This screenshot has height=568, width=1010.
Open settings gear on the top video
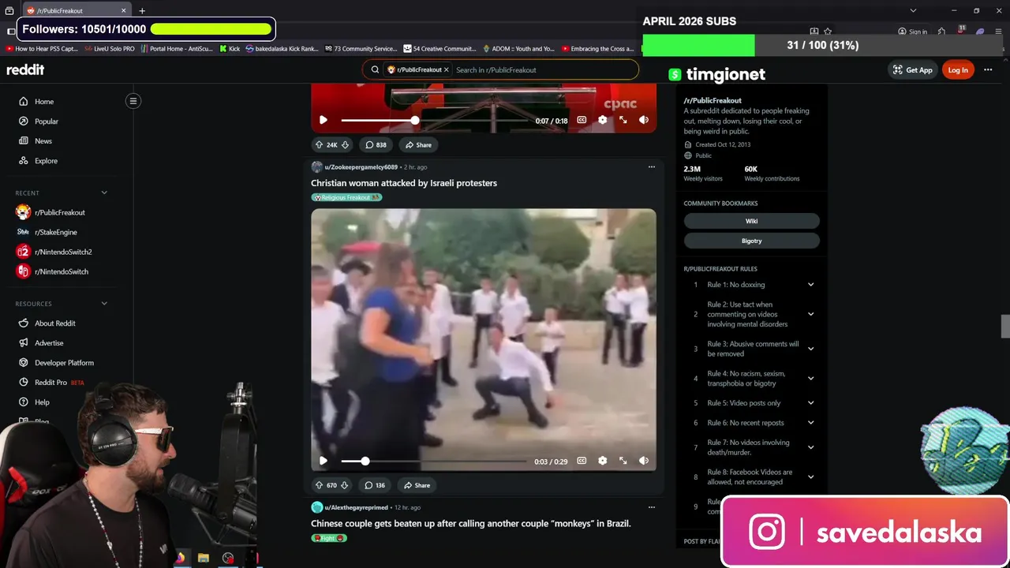pos(602,120)
